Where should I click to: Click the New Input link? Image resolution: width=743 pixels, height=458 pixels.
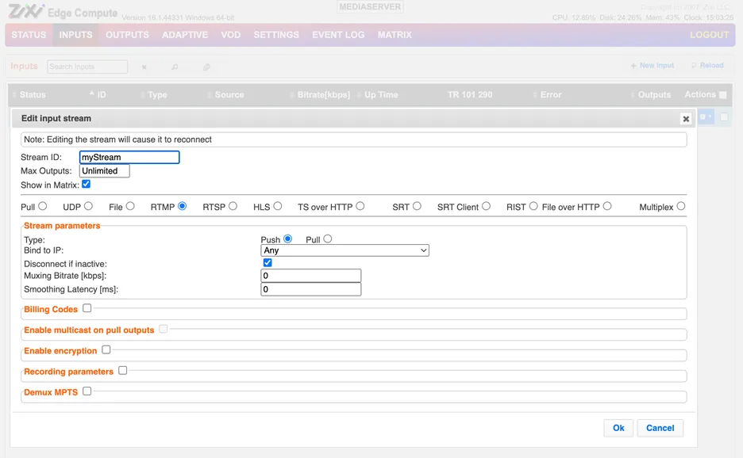point(653,65)
